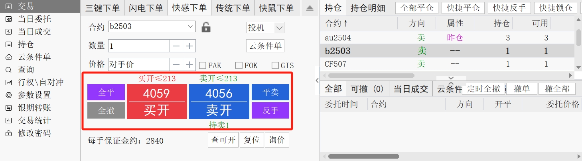This screenshot has width=582, height=161.
Task: Switch to the 持仓明细 tab
Action: click(x=367, y=8)
